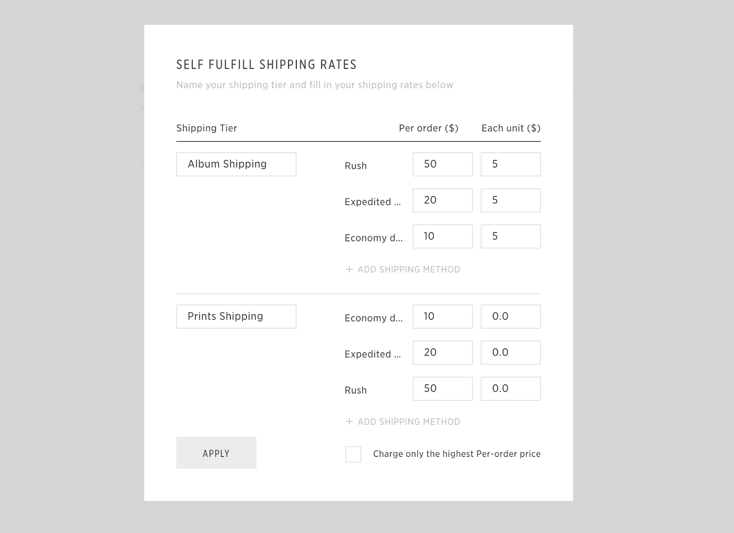This screenshot has height=533, width=734.
Task: Click plus icon in Prints Shipping section
Action: coord(349,422)
